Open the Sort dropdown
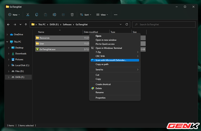This screenshot has width=201, height=131. 86,15
